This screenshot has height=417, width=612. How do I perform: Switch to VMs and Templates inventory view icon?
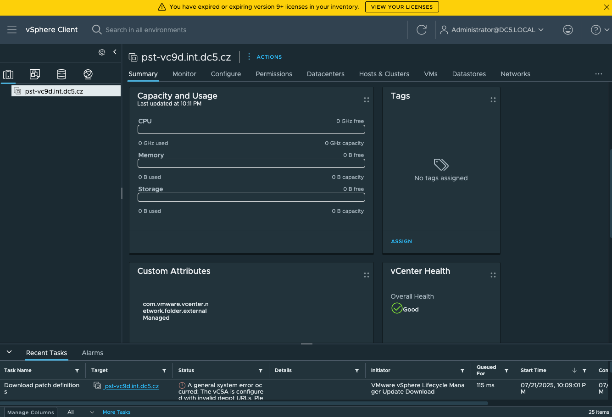click(35, 74)
